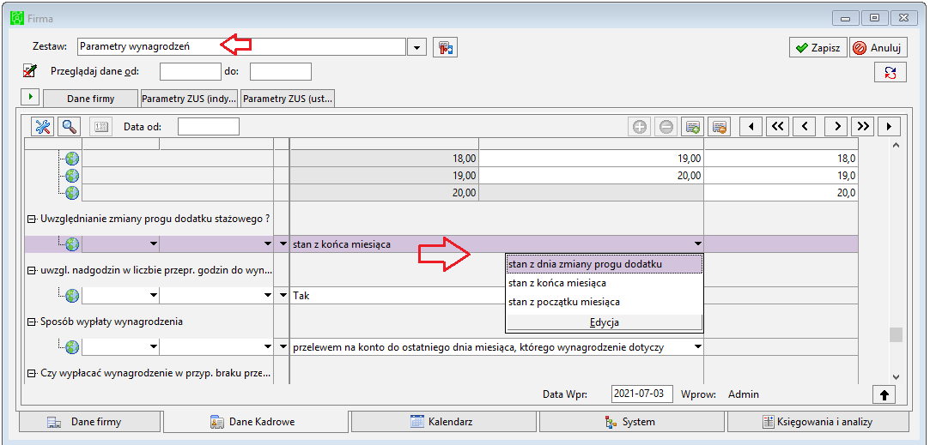Click the Zapisz button
Image resolution: width=930 pixels, height=445 pixels.
coord(818,48)
